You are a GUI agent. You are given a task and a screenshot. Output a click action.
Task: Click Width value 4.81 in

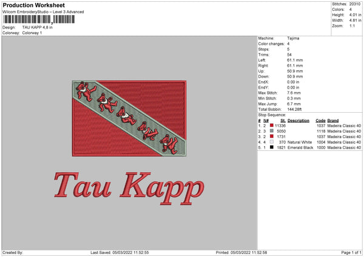355,21
